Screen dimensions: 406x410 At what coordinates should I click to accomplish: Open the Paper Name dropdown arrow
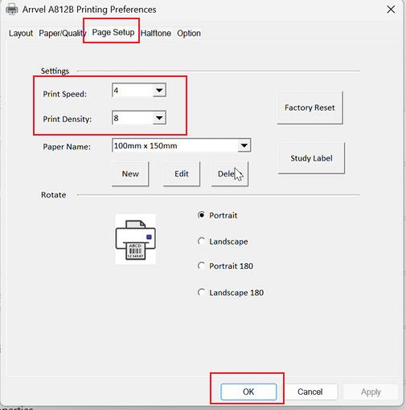pos(244,145)
